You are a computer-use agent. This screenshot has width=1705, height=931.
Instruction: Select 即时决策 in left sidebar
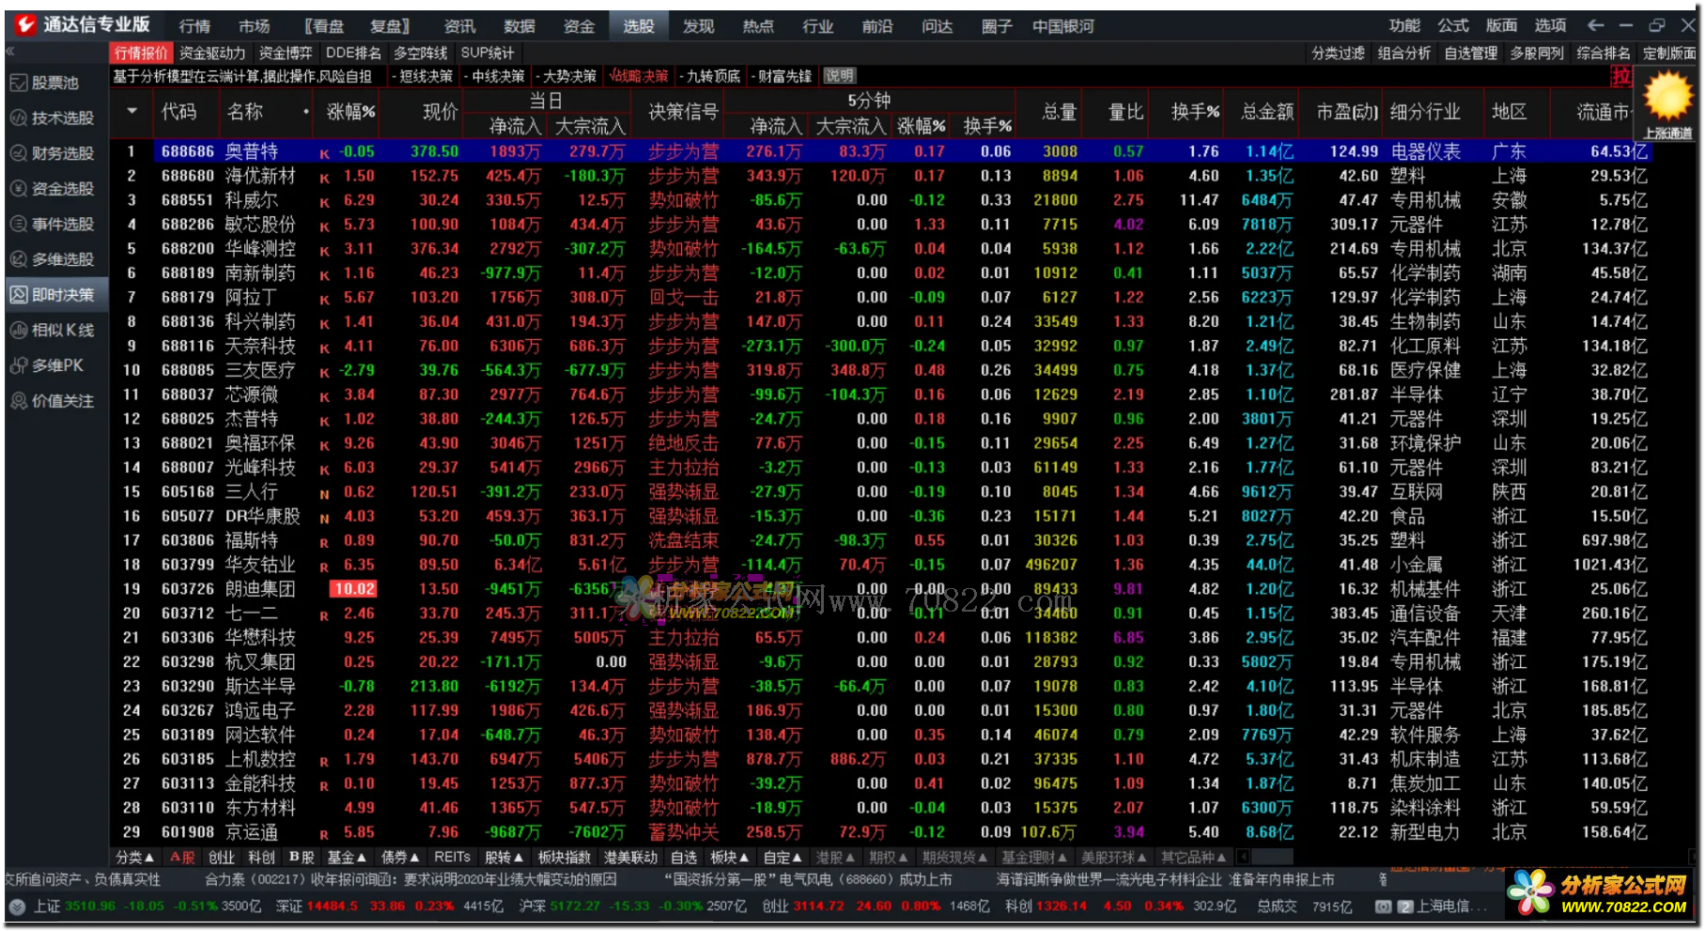click(x=54, y=295)
